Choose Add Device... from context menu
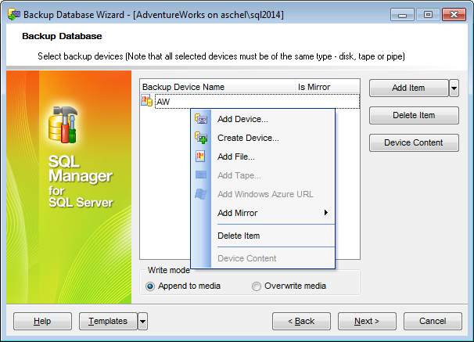474x342 pixels. point(263,119)
